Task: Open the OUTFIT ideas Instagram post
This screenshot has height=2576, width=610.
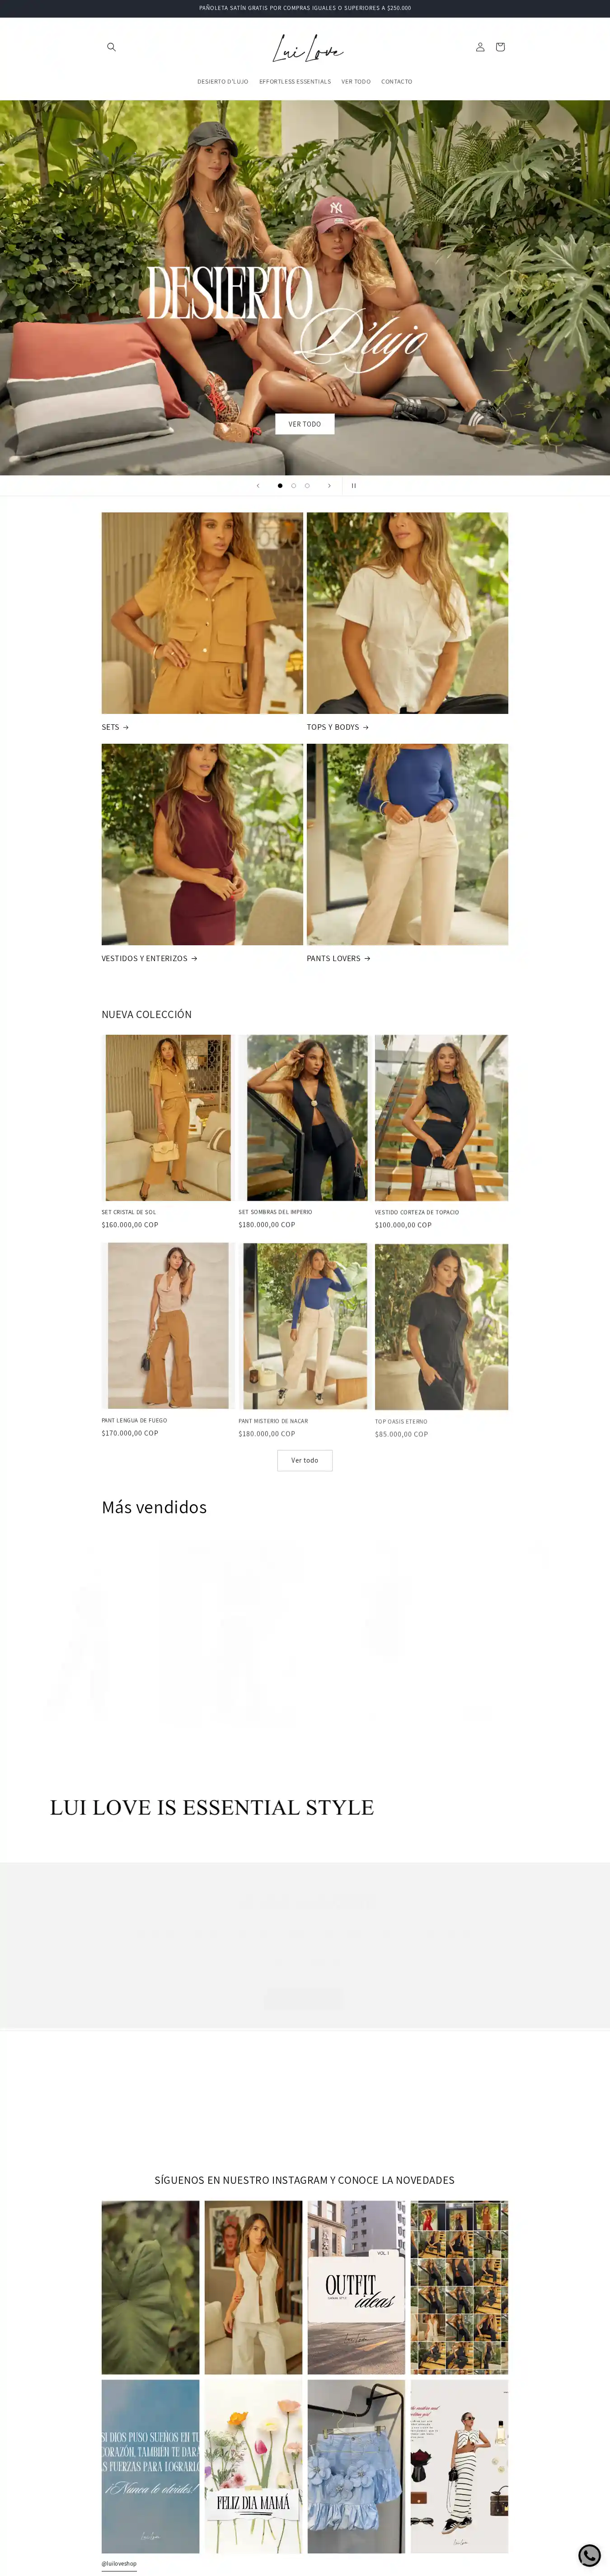Action: coord(356,2287)
